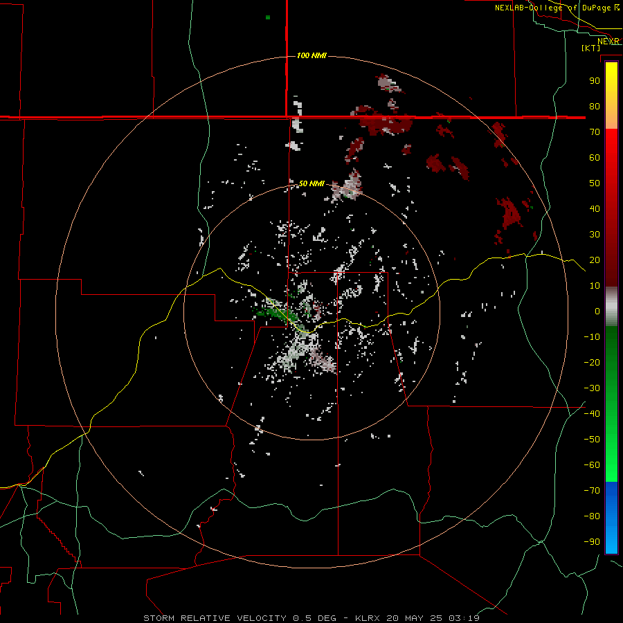The width and height of the screenshot is (623, 623).
Task: Click the -80 value on the velocity scale
Action: (x=592, y=516)
